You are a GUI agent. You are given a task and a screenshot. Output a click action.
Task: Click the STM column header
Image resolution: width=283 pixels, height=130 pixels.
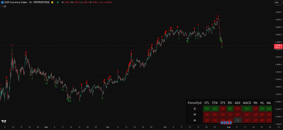pos(215,103)
